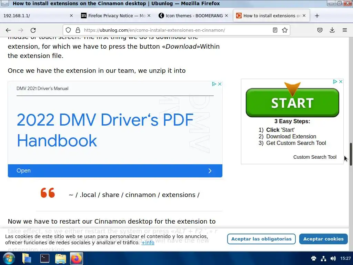This screenshot has height=265, width=353.
Task: Open the Firefox hamburger menu
Action: click(x=345, y=30)
